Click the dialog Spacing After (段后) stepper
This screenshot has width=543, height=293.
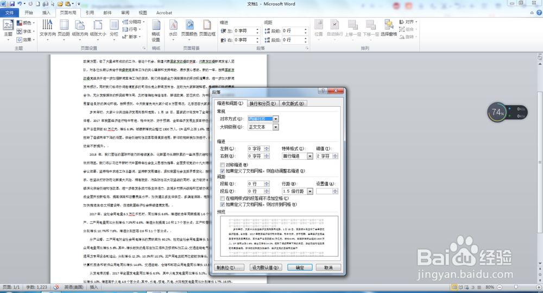[x=267, y=191]
